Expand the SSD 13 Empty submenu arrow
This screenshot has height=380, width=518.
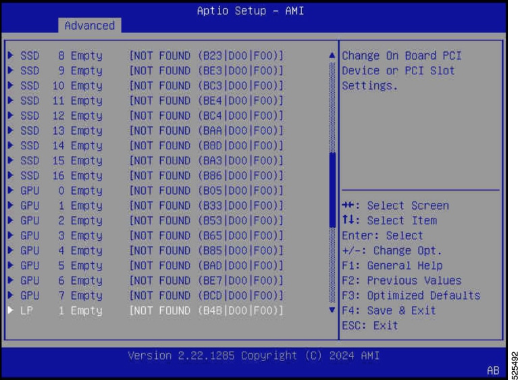tap(11, 130)
